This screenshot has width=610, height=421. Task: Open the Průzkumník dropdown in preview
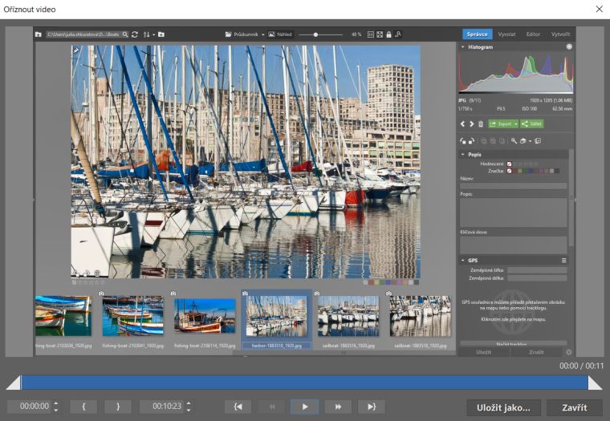tap(245, 34)
